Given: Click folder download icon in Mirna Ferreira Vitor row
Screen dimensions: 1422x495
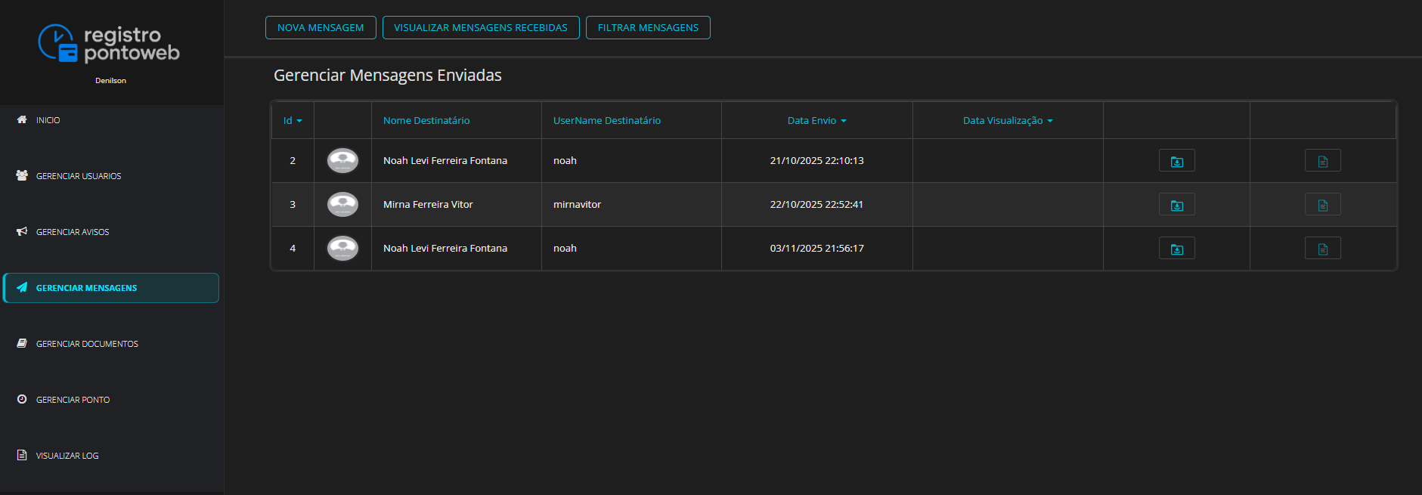Looking at the screenshot, I should pyautogui.click(x=1176, y=205).
